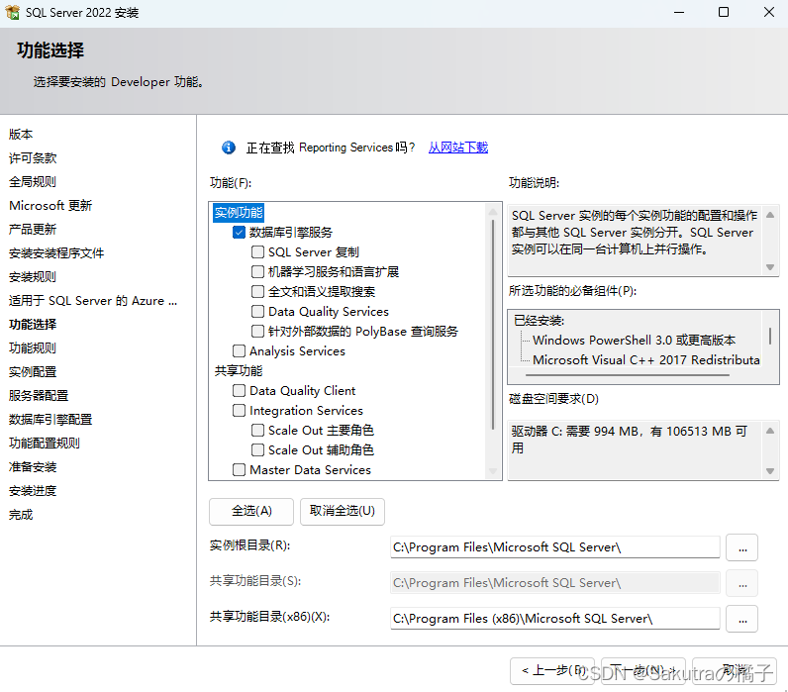Check the Scale Out 主要角色 checkbox
This screenshot has width=788, height=692.
(257, 431)
